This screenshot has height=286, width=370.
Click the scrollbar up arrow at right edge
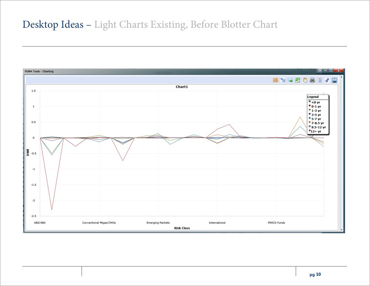tap(341, 77)
